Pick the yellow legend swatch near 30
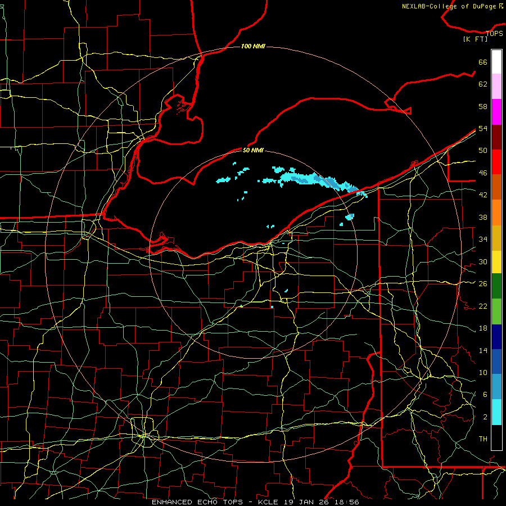Image resolution: width=506 pixels, height=506 pixels. tap(496, 262)
